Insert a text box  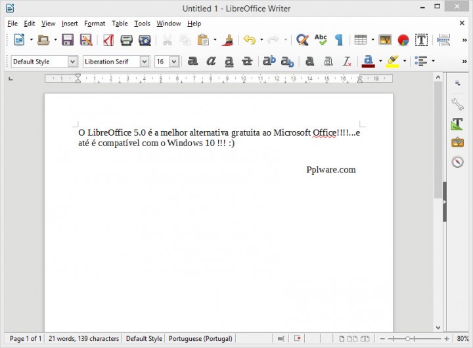pos(421,40)
